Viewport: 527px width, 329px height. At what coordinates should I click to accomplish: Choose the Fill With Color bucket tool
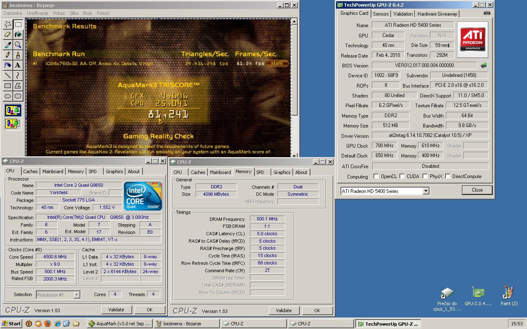pos(18,35)
